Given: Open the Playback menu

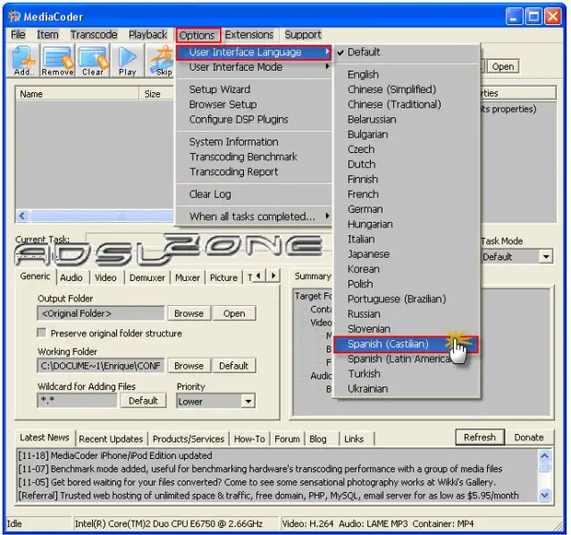Looking at the screenshot, I should click(147, 35).
